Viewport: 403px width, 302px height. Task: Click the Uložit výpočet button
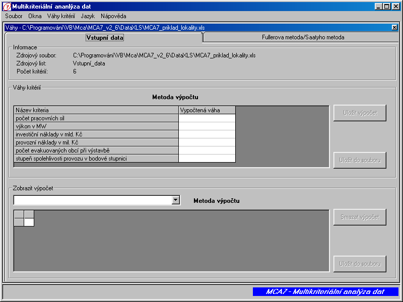(360, 113)
